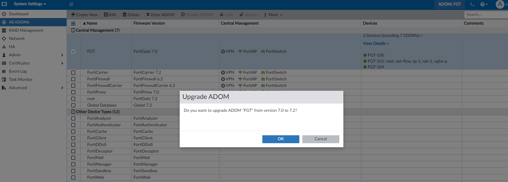Viewport: 508px width, 182px height.
Task: Click the FortiSandbox row name
Action: pyautogui.click(x=99, y=171)
